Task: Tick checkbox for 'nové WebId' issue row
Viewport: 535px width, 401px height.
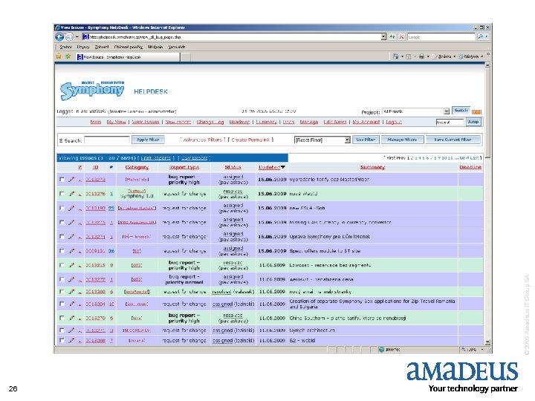Action: pyautogui.click(x=62, y=194)
